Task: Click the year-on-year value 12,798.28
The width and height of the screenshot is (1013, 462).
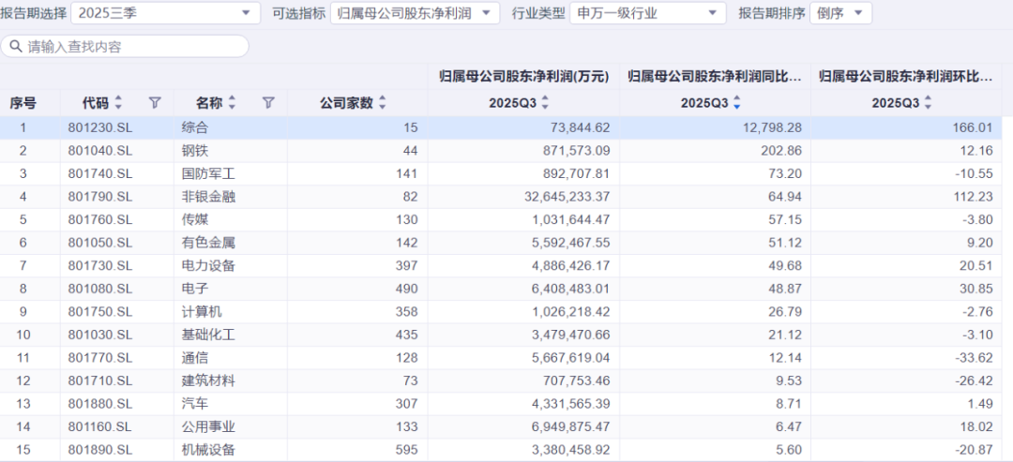Action: 772,127
